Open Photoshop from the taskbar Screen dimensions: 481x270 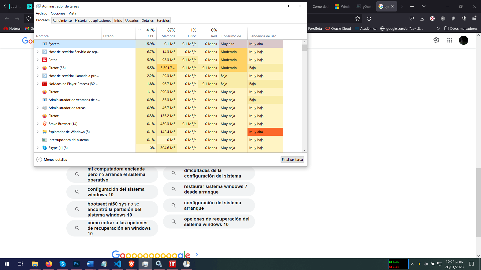(76, 264)
